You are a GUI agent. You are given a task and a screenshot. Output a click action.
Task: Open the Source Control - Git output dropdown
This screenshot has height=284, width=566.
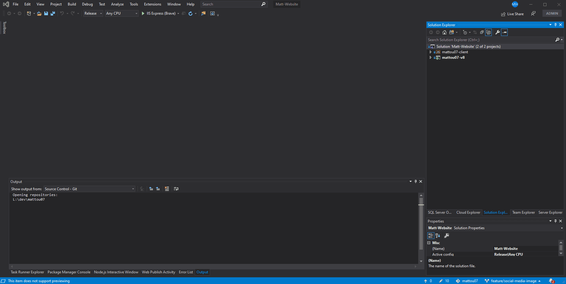tap(89, 189)
